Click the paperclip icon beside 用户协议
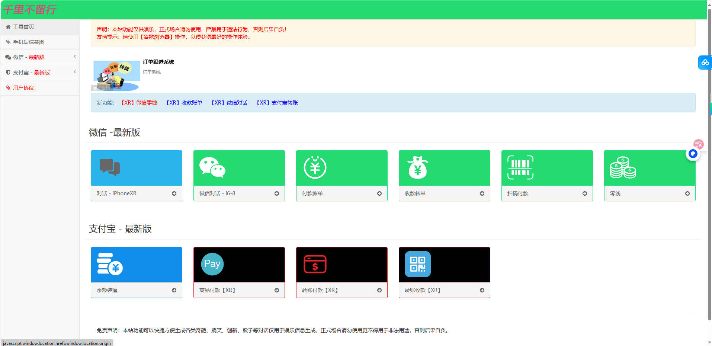Image resolution: width=712 pixels, height=346 pixels. [x=8, y=88]
